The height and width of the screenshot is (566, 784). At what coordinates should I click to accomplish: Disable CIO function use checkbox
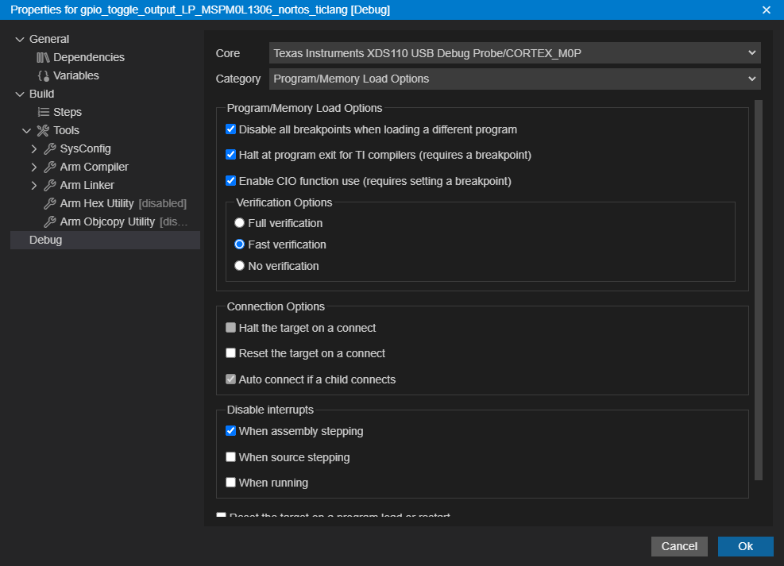pos(231,181)
